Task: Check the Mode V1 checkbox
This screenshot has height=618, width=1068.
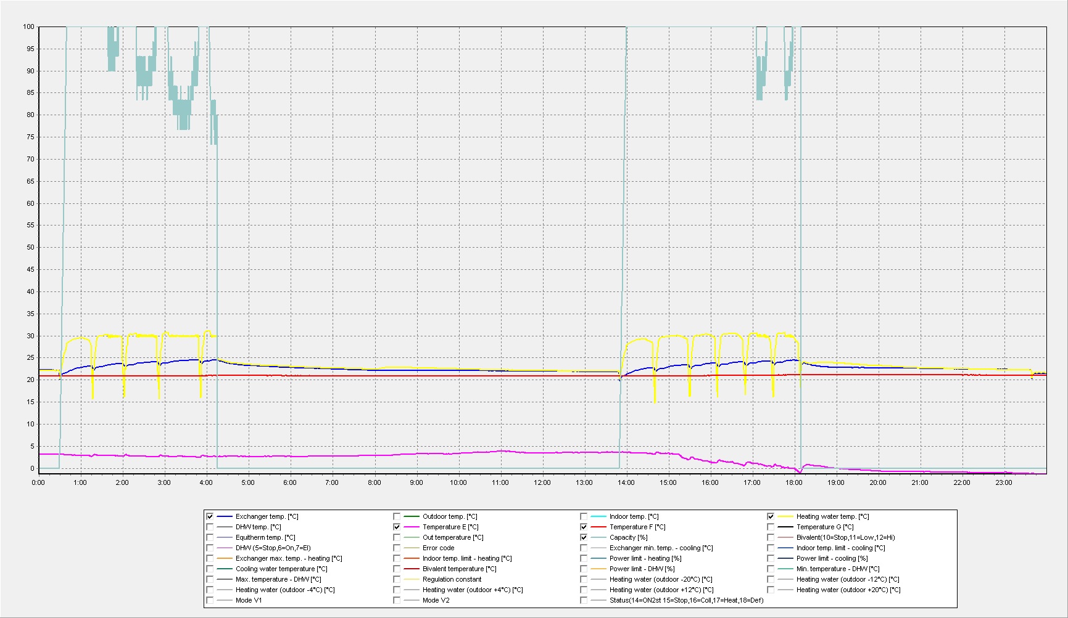Action: click(210, 600)
